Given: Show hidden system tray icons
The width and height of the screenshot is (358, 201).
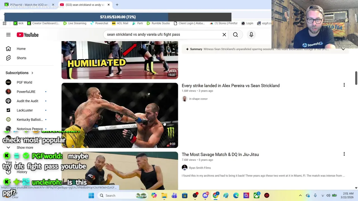Looking at the screenshot, I should [x=300, y=195].
